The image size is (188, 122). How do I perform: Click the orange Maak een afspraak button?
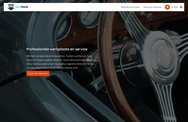pyautogui.click(x=38, y=73)
